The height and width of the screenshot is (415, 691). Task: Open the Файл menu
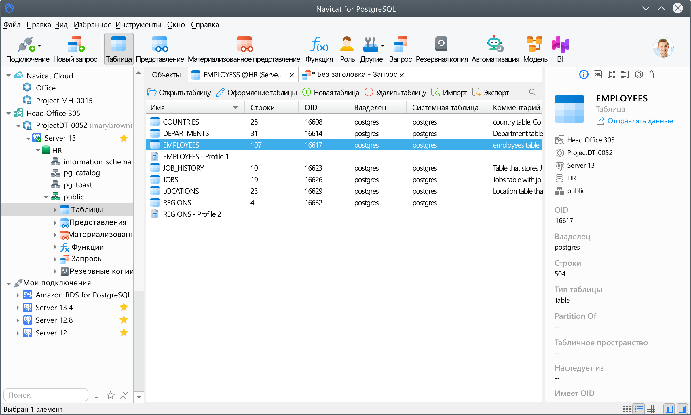tap(12, 25)
